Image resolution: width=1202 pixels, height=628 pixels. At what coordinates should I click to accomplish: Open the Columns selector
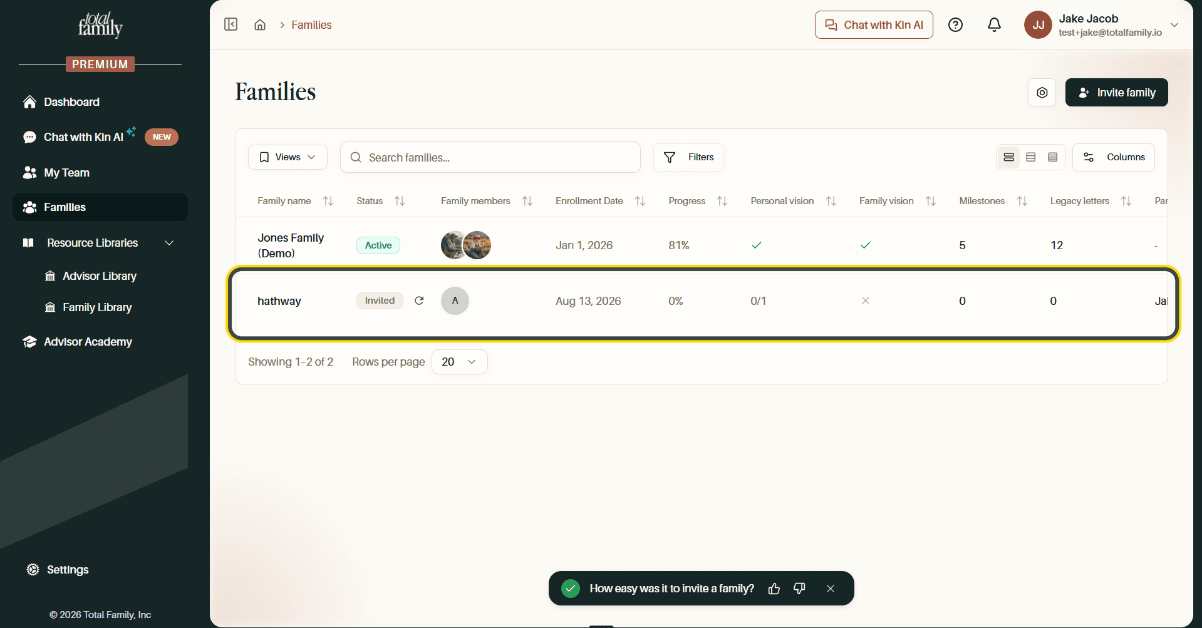[1114, 157]
